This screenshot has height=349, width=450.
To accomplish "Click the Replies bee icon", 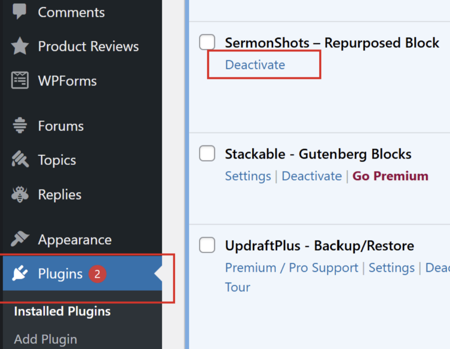I will pyautogui.click(x=20, y=195).
